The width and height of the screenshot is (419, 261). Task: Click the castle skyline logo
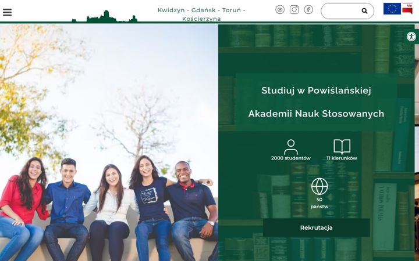point(105,16)
